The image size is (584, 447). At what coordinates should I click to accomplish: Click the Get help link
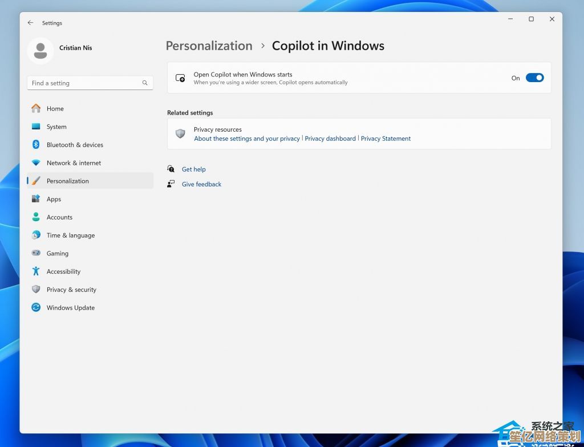click(x=194, y=169)
